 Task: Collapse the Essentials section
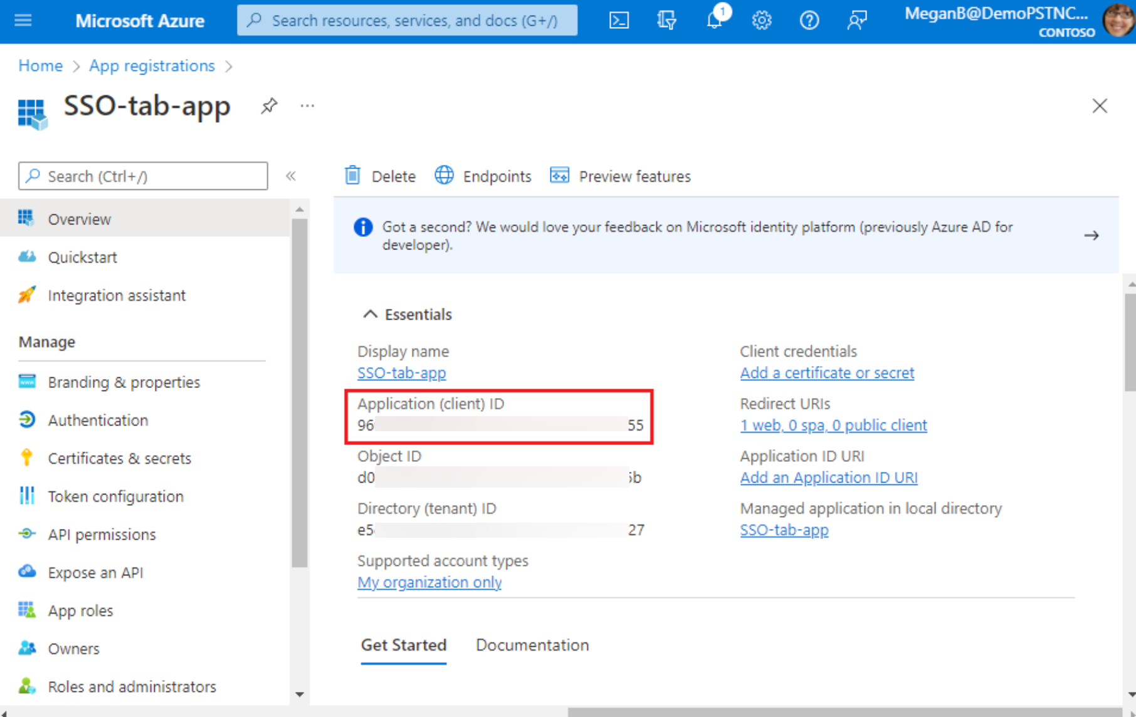(x=370, y=314)
